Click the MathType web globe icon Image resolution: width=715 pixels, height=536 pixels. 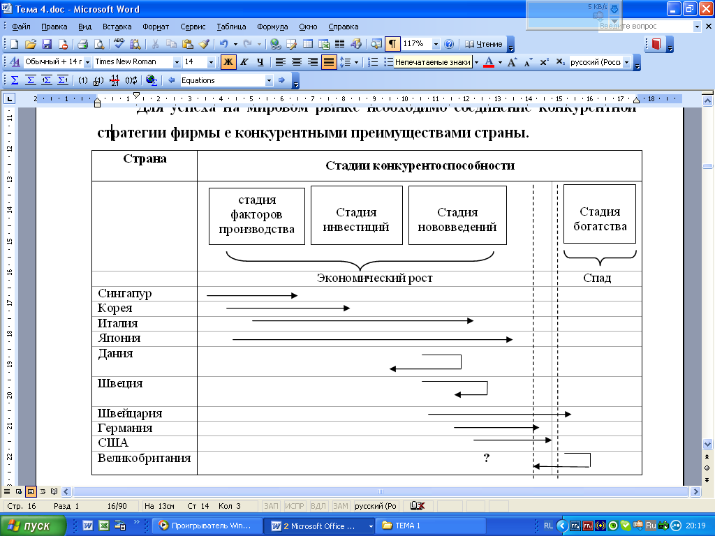(152, 80)
